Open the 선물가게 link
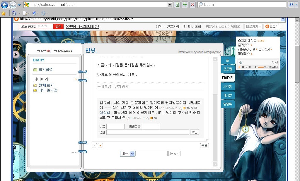Image resolution: width=300 pixels, height=181 pixels. tap(173, 27)
